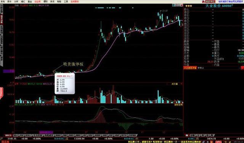Click the three-star rating icon
The width and height of the screenshot is (244, 143).
189,6
